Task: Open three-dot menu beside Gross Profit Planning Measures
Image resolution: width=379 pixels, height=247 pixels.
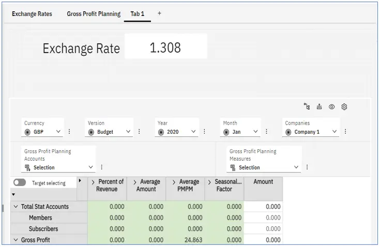Action: [x=307, y=167]
